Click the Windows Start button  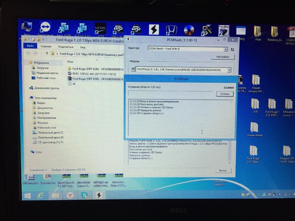point(27,194)
